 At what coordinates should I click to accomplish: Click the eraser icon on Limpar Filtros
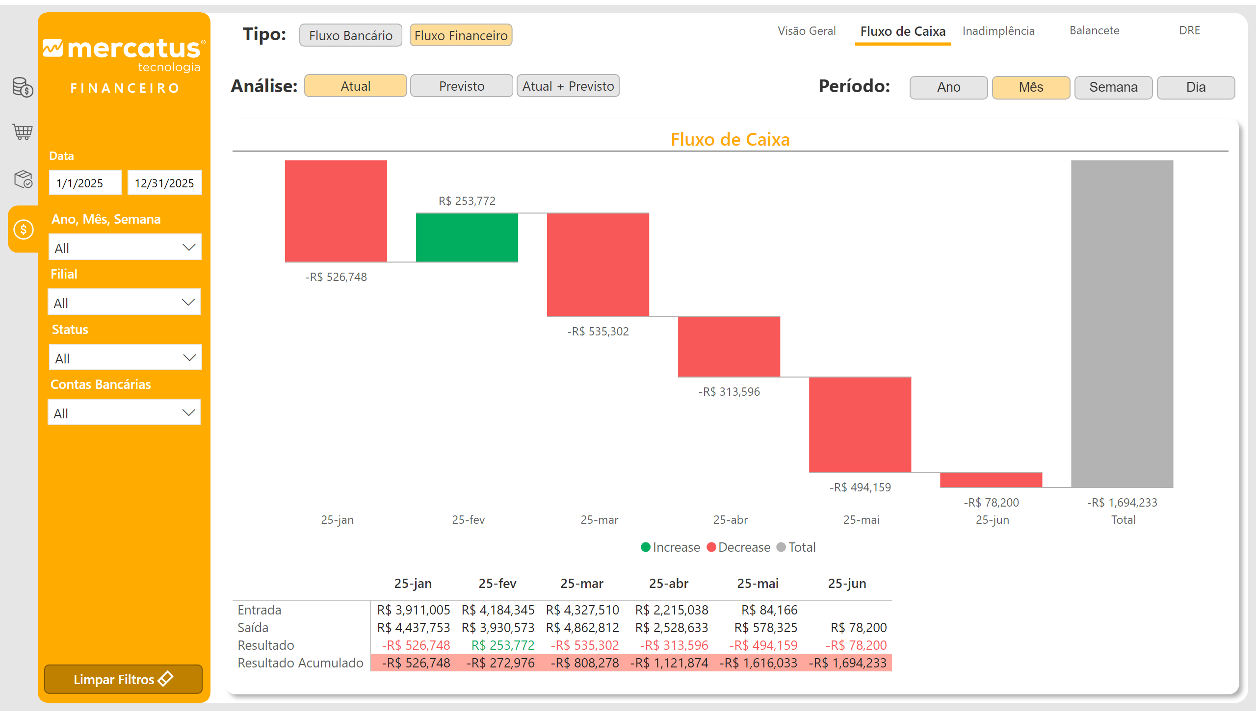(166, 679)
